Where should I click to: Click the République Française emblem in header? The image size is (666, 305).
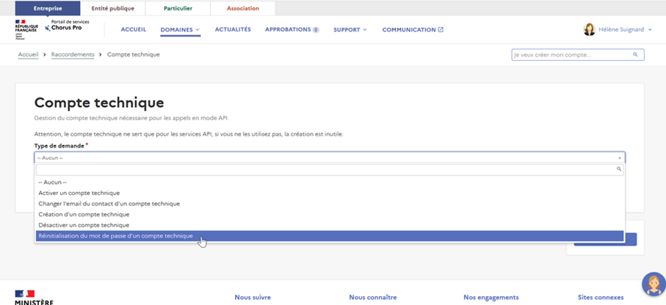coord(26,29)
